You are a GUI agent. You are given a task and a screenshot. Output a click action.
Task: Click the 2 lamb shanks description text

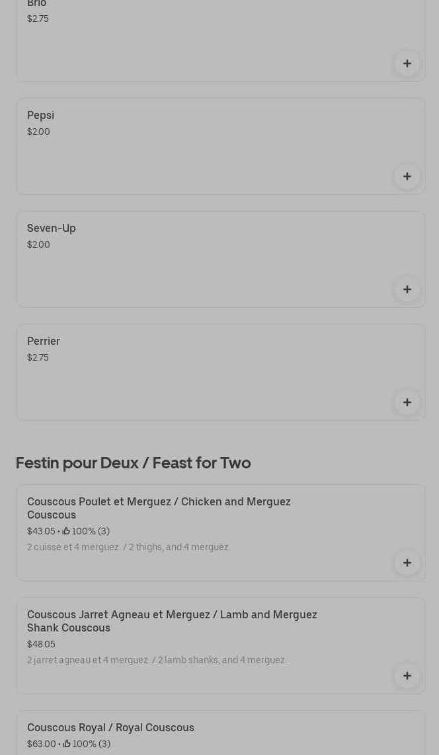pyautogui.click(x=157, y=661)
